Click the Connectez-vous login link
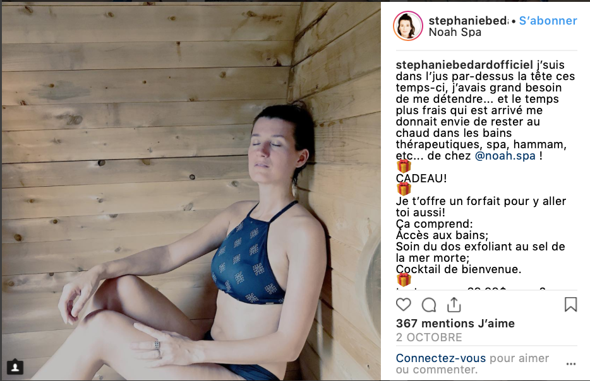 pos(441,358)
